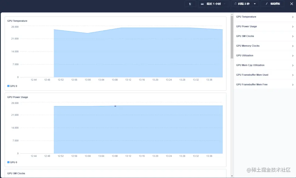Image resolution: width=296 pixels, height=178 pixels.
Task: Click the 12:52 axis label on Temperature chart
Action: 61,80
